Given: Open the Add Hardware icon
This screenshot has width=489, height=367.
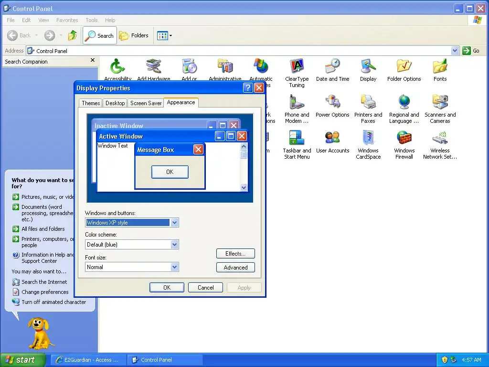Looking at the screenshot, I should point(153,69).
